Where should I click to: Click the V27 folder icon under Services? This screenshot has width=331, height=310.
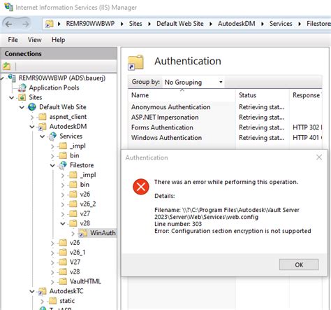click(63, 262)
